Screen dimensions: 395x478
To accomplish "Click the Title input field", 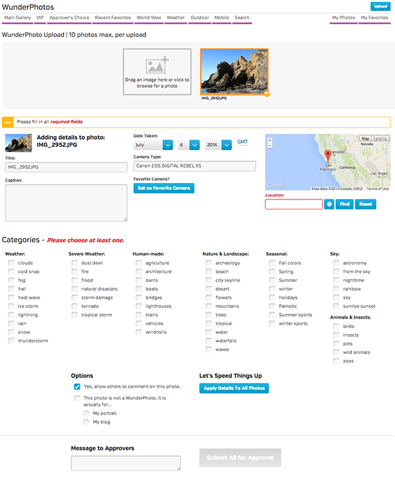I will [x=66, y=167].
